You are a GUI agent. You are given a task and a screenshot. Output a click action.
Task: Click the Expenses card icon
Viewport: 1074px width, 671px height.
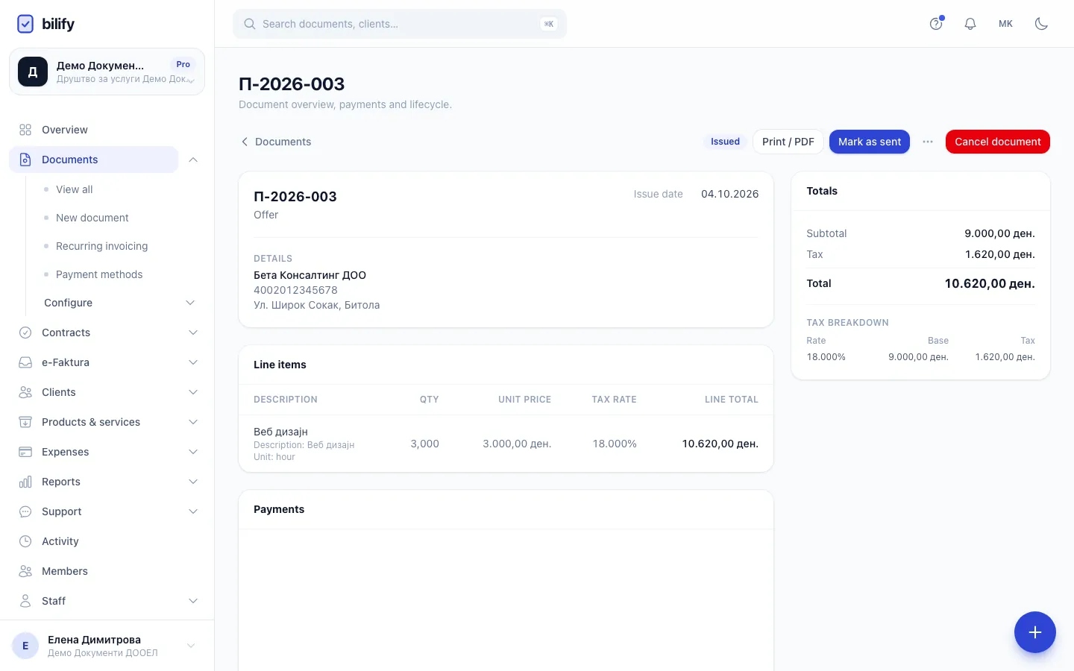tap(25, 452)
